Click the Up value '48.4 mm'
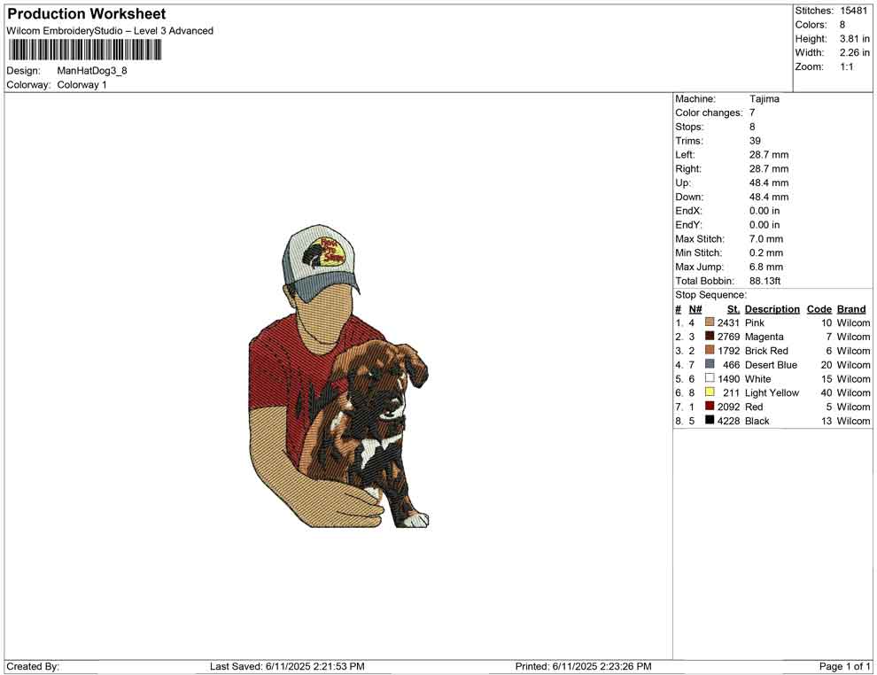 (769, 182)
